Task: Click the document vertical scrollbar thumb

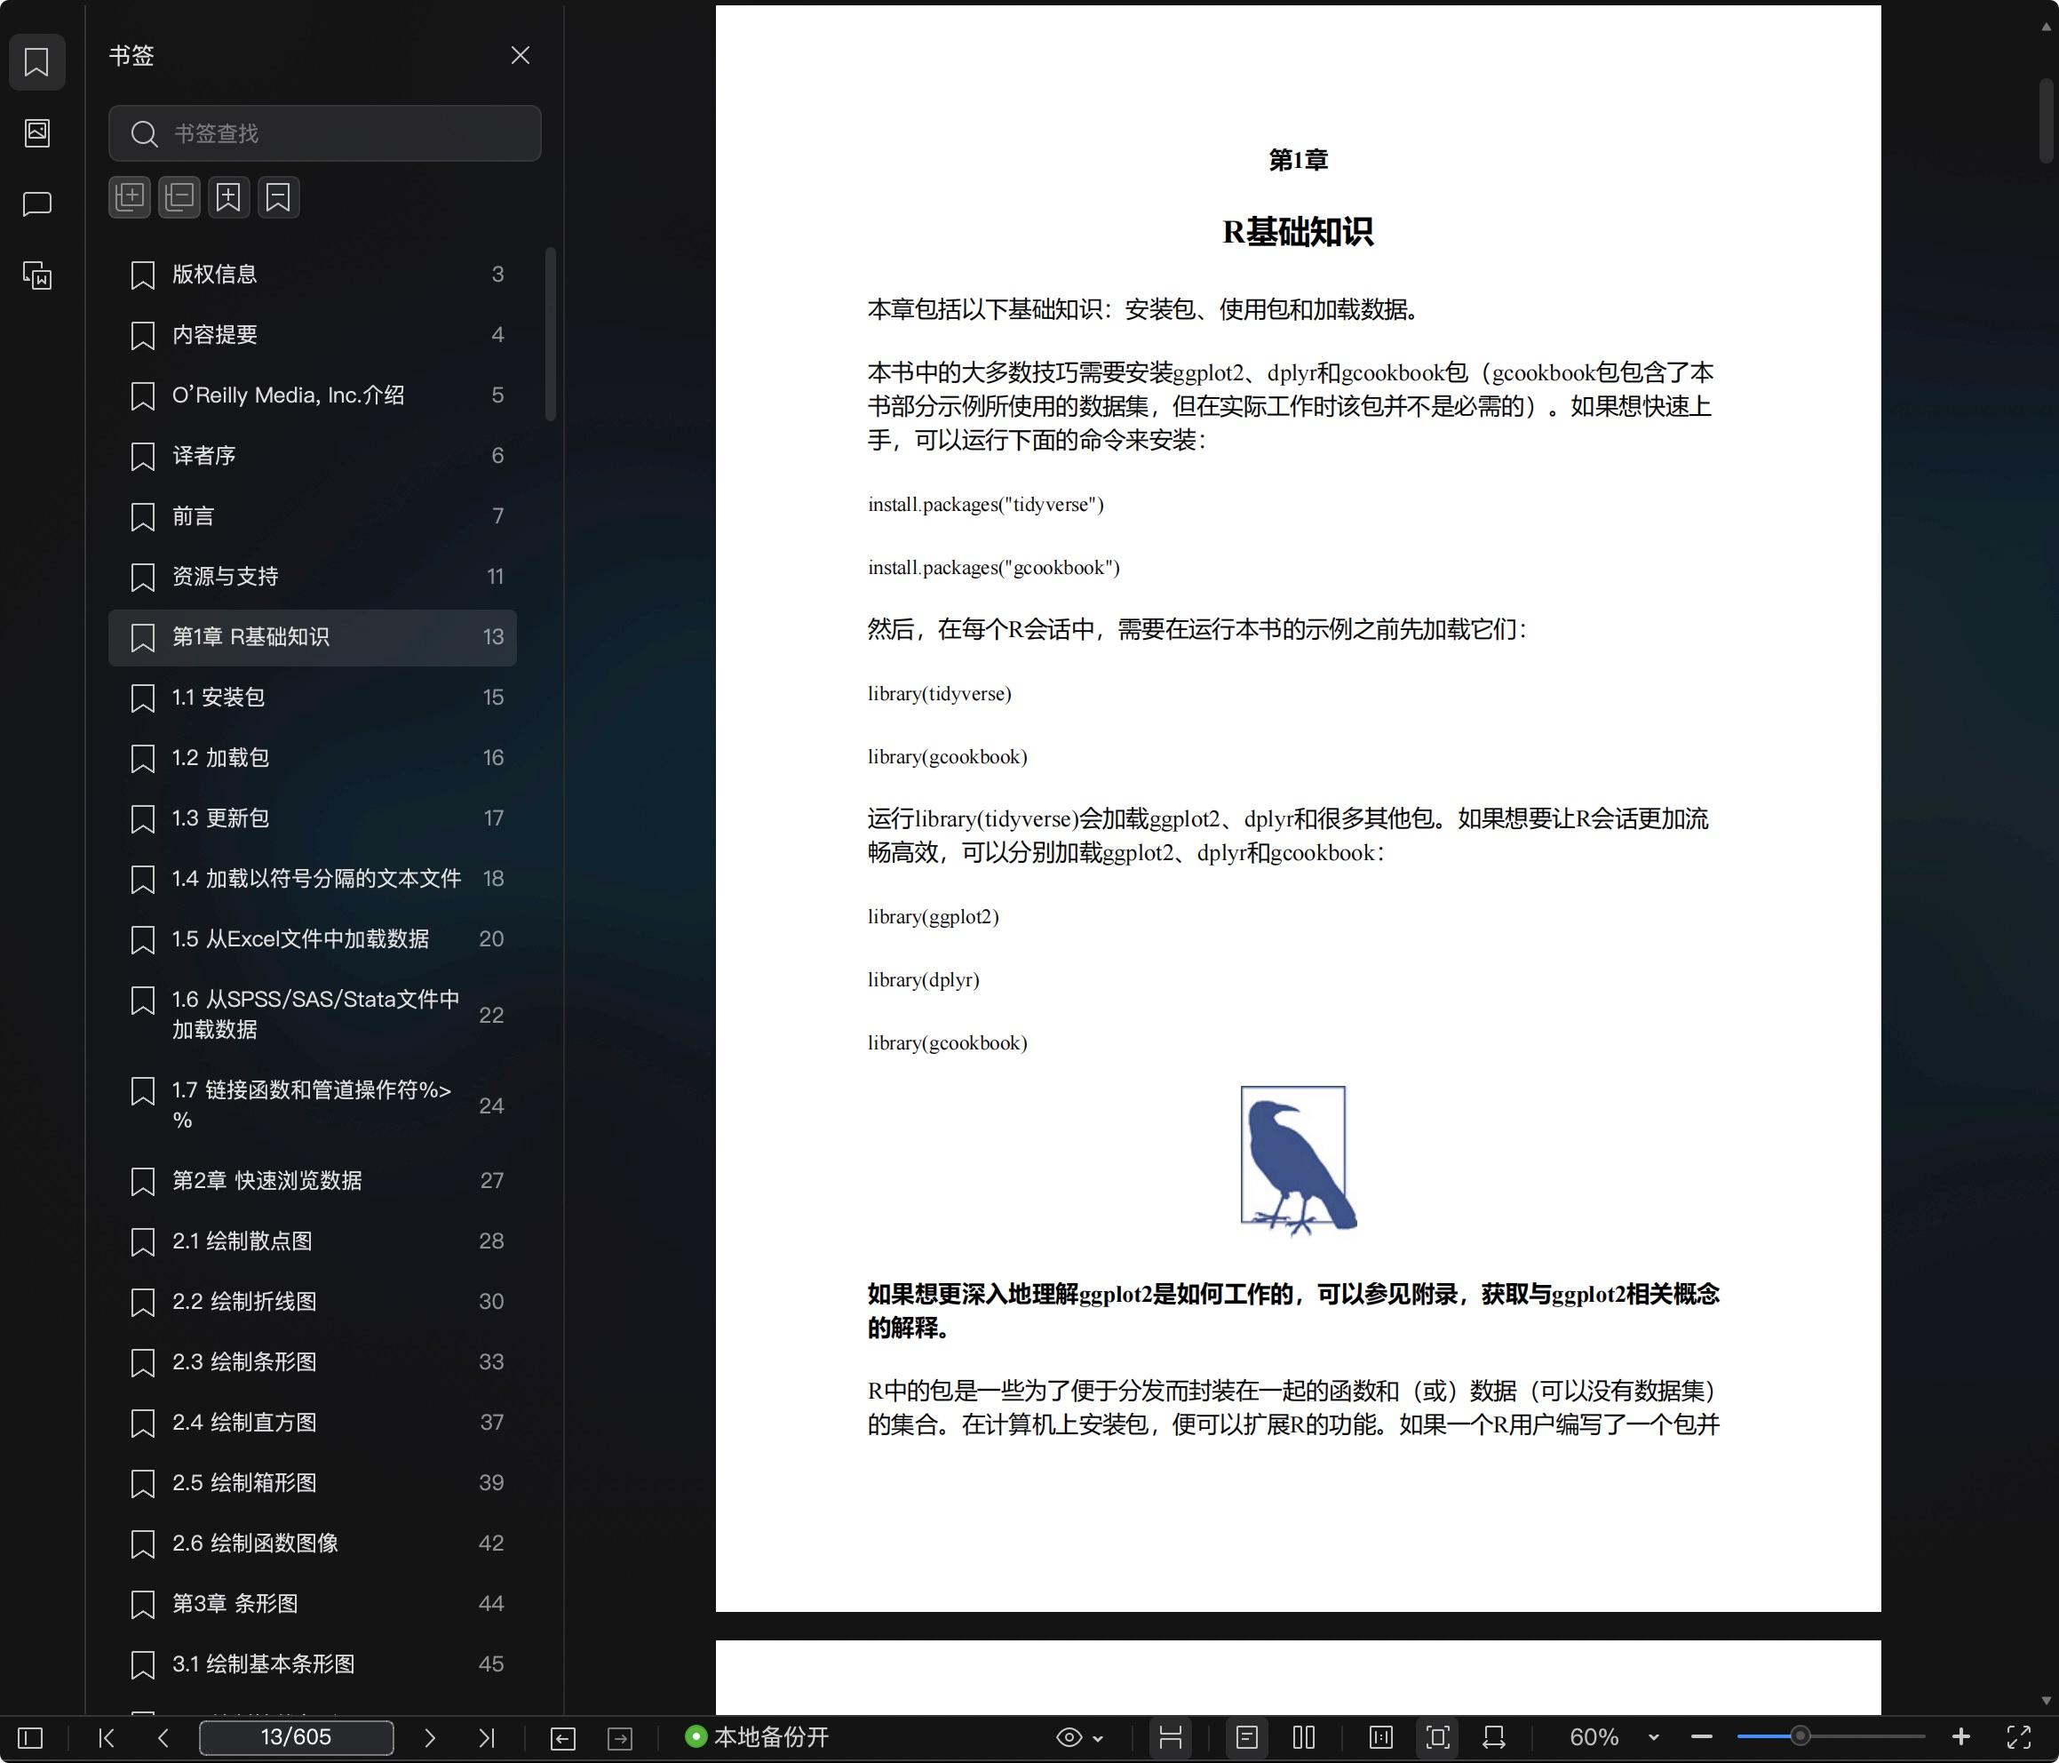Action: [2046, 120]
